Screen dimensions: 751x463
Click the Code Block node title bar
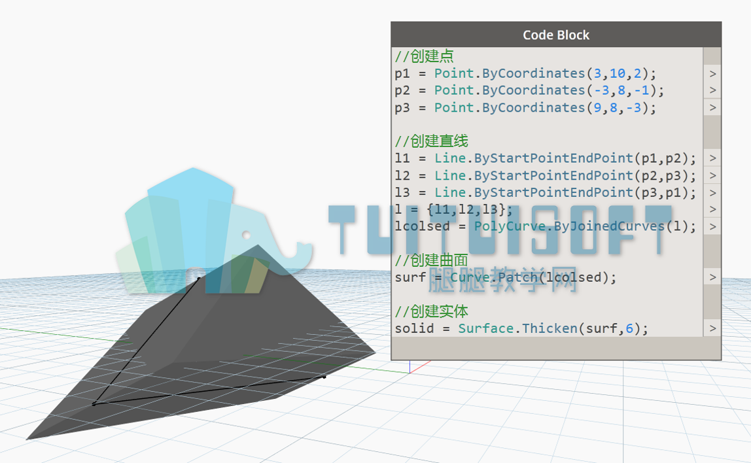(x=556, y=35)
